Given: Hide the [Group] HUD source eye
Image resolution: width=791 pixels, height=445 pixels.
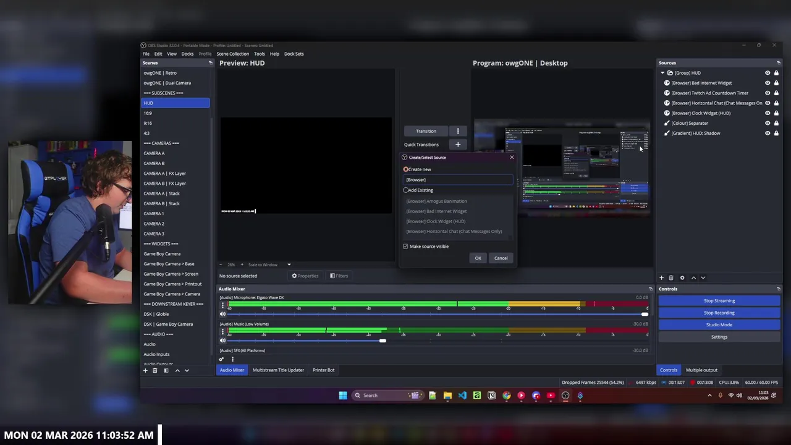Looking at the screenshot, I should coord(768,73).
